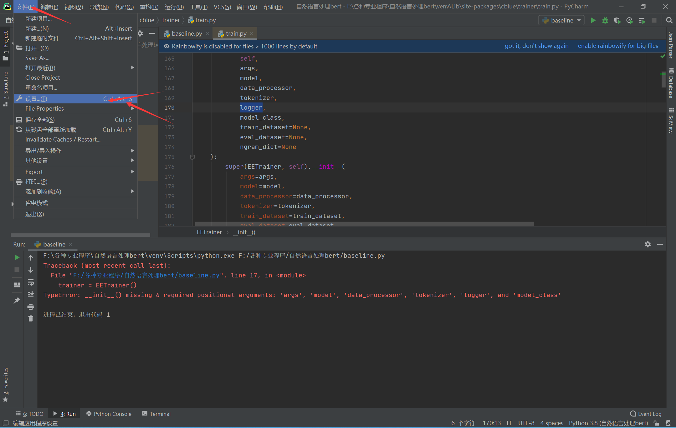Image resolution: width=676 pixels, height=428 pixels.
Task: Open the Python Console tool window
Action: coord(109,414)
